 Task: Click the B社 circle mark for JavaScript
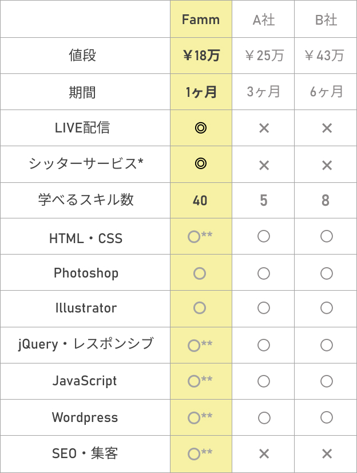pos(327,381)
